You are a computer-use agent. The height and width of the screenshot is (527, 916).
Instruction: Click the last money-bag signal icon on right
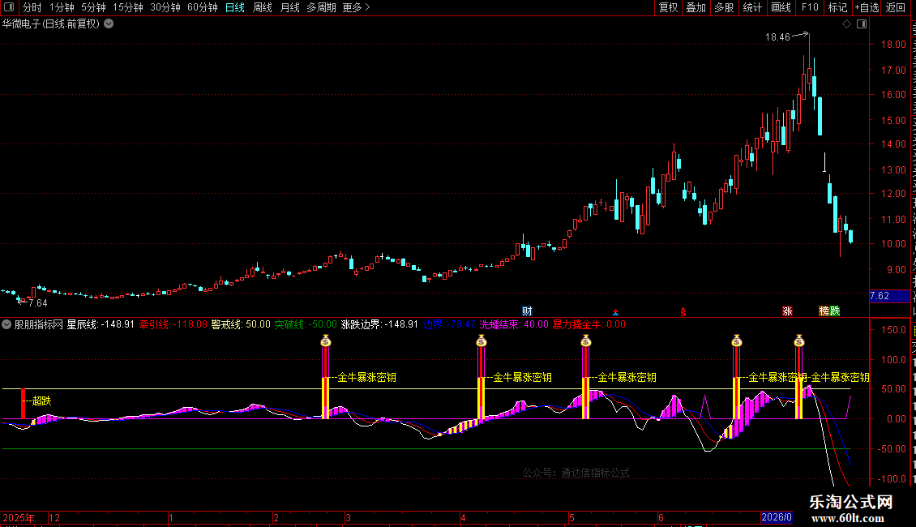point(799,341)
